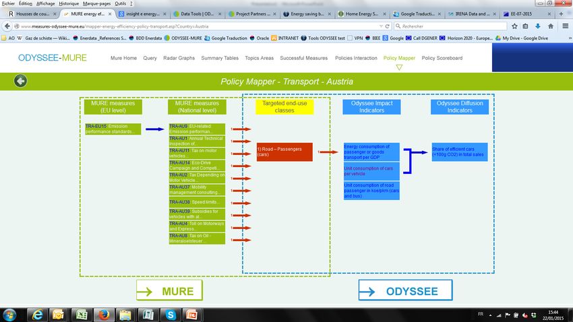Switch to the 'Google Traducti...' tab
The width and height of the screenshot is (573, 322).
point(417,14)
